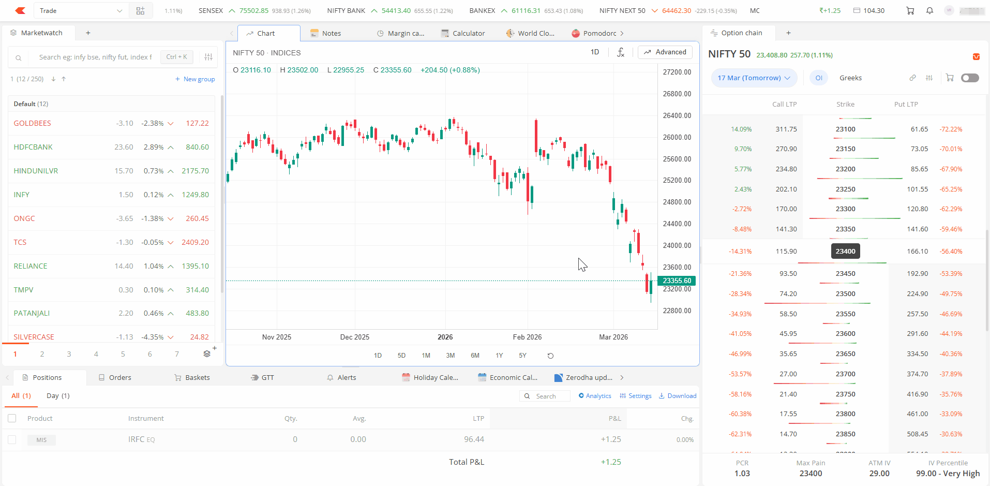990x486 pixels.
Task: Open the Calculator tab
Action: [463, 33]
